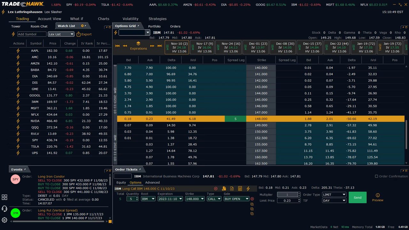The image size is (409, 230).
Task: Open the Preview info icon
Action: [378, 195]
